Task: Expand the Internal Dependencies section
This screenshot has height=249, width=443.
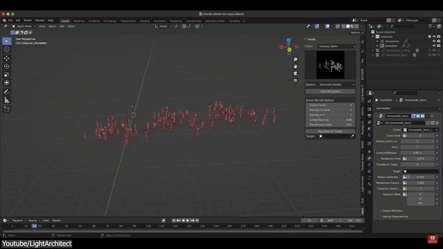Action: coord(395,216)
